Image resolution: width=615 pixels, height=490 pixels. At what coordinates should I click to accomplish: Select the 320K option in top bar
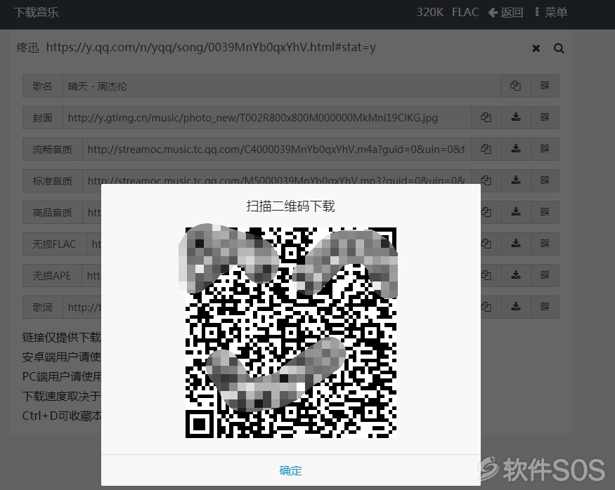[x=430, y=13]
